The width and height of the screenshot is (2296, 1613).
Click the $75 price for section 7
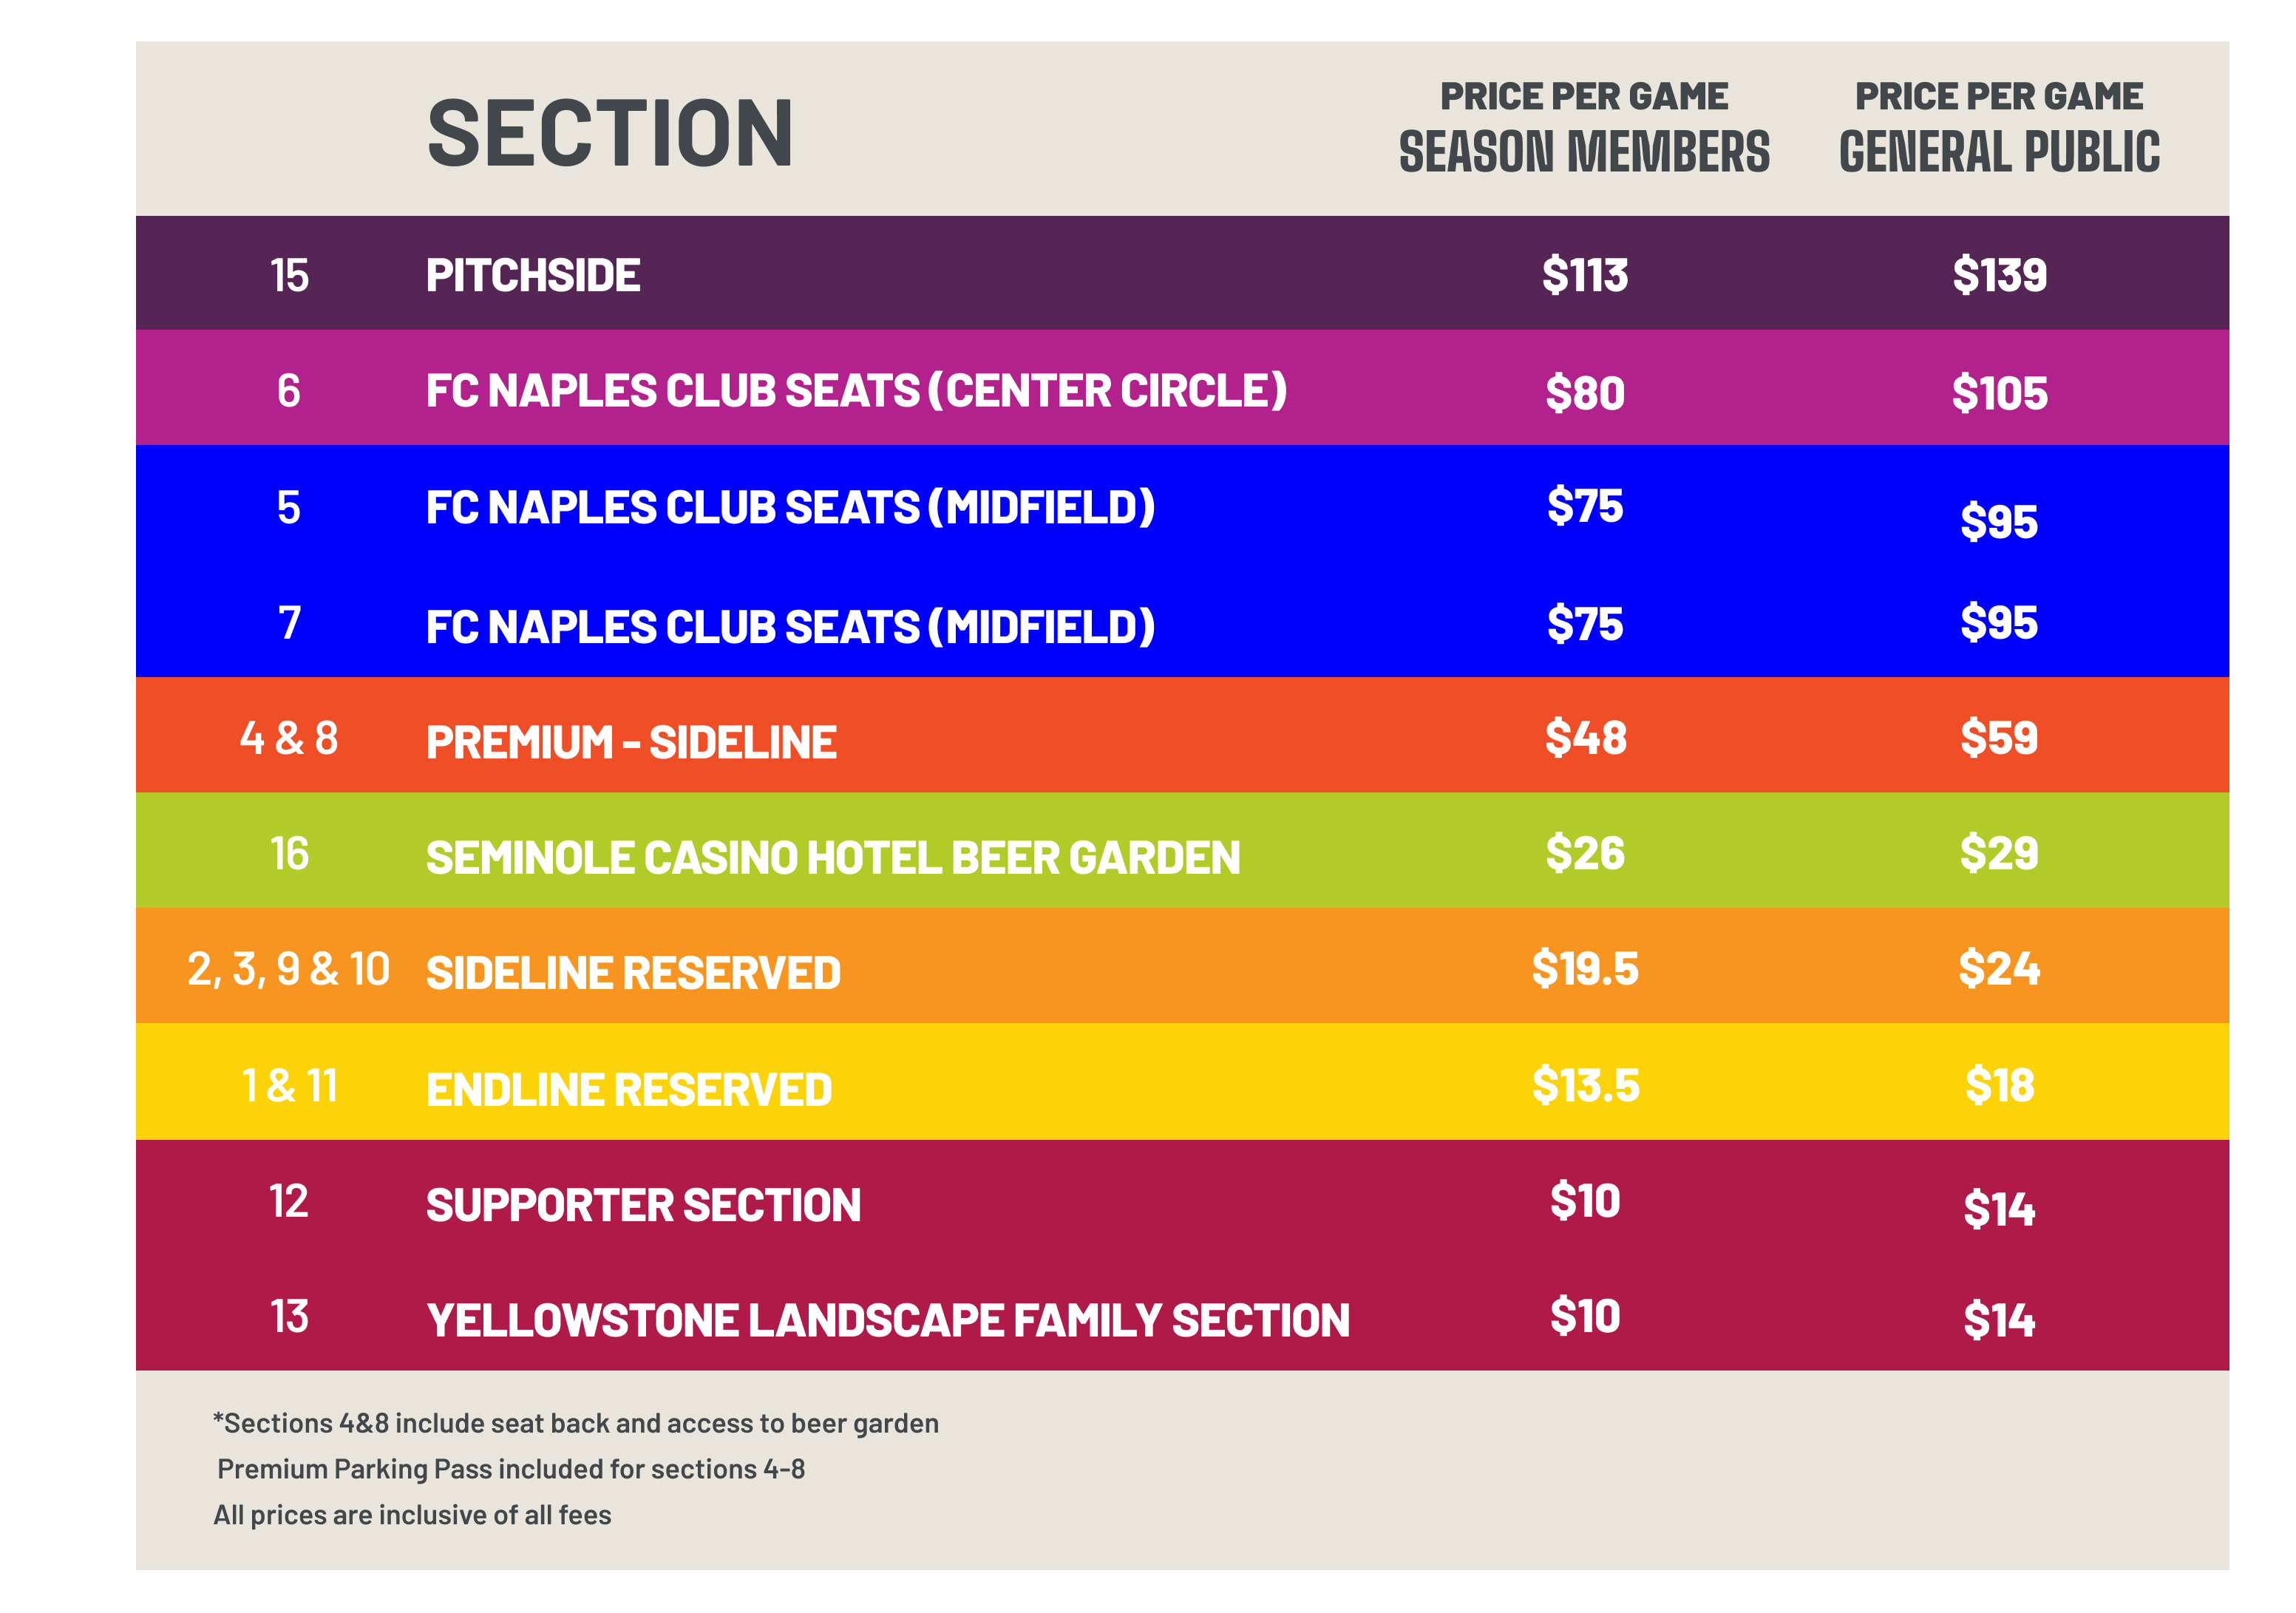(1585, 625)
